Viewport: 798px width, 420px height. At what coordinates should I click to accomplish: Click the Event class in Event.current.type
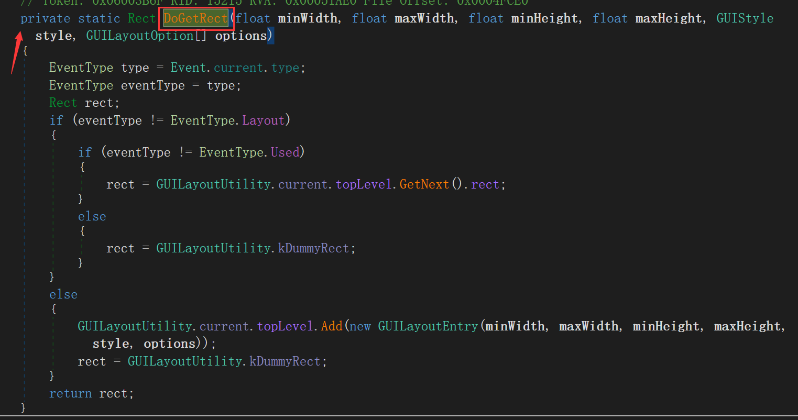(x=189, y=68)
